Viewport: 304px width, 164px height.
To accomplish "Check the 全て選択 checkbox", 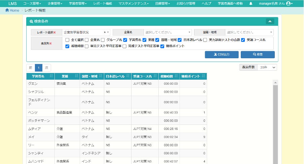I will tap(68, 40).
